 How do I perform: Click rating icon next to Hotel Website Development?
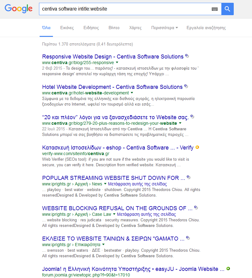click(186, 86)
